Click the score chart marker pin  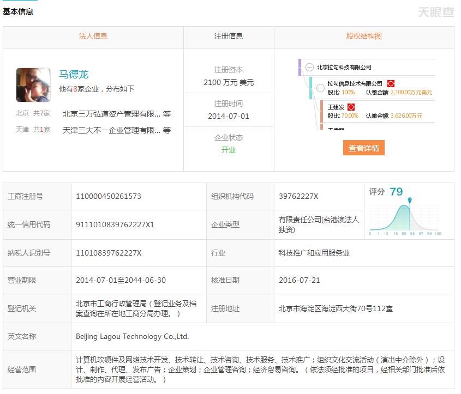click(x=410, y=200)
